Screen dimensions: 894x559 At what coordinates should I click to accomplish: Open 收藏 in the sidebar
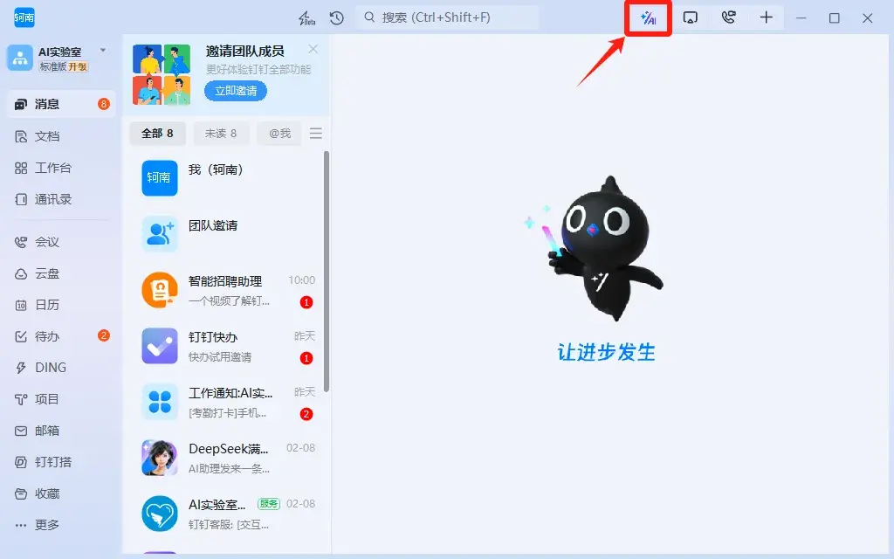point(62,493)
